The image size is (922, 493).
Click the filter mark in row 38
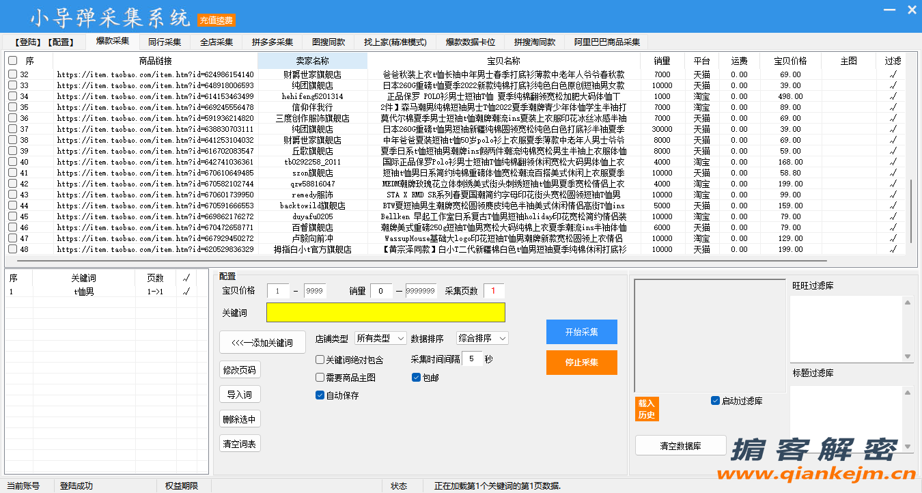[893, 140]
